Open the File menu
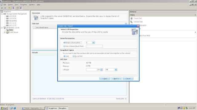The image size is (197, 110). coord(5,5)
